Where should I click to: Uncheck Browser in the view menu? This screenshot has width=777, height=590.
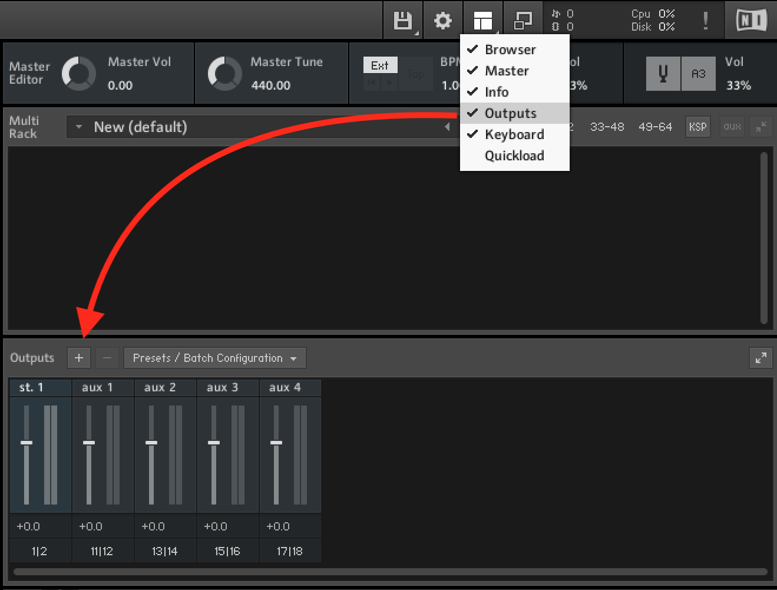click(510, 50)
